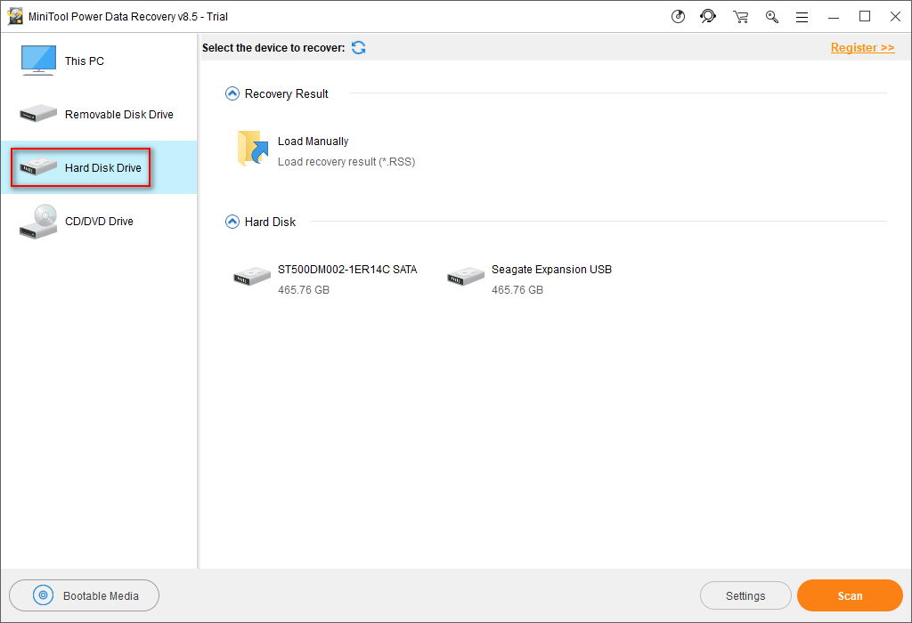Close the MiniTool Power Data Recovery window

tap(896, 16)
